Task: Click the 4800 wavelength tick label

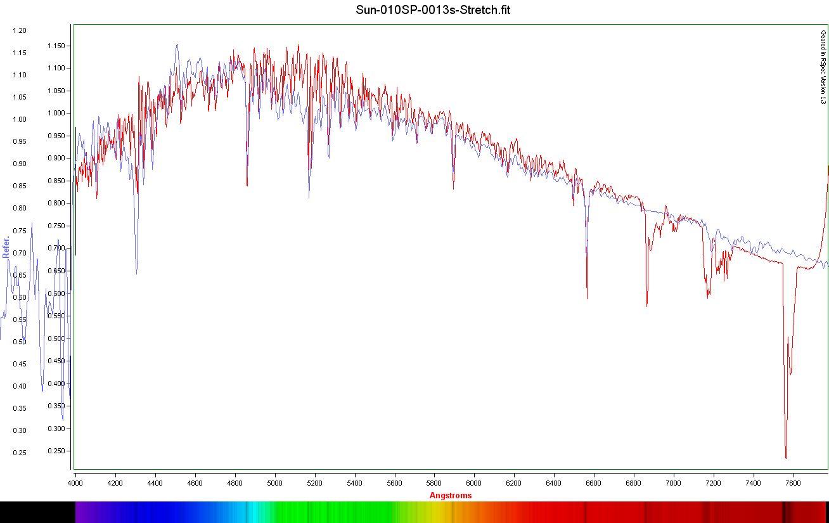Action: 235,483
